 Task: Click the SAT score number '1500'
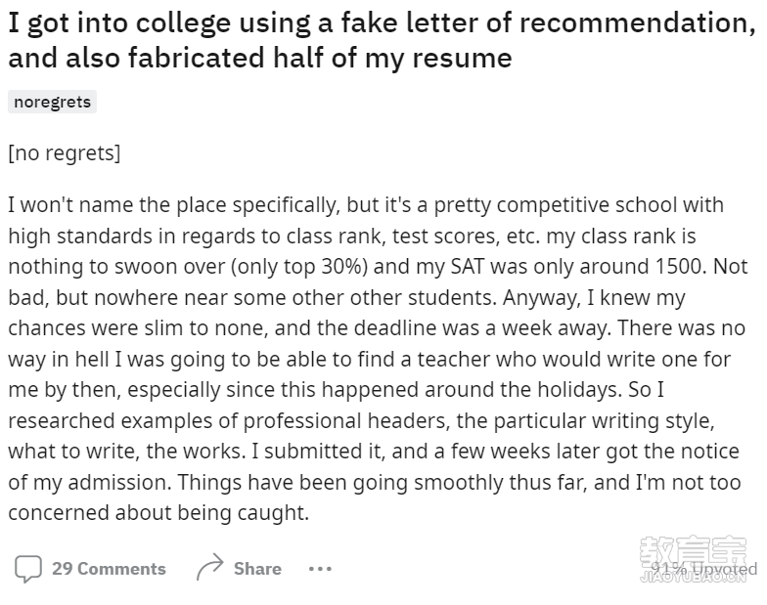coord(679,266)
